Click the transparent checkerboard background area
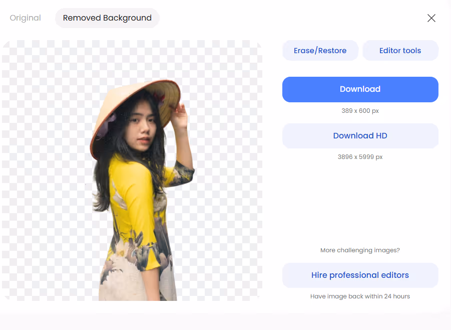 coord(45,150)
